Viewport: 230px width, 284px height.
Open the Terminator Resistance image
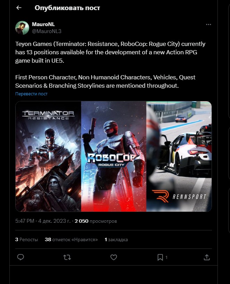(x=48, y=156)
